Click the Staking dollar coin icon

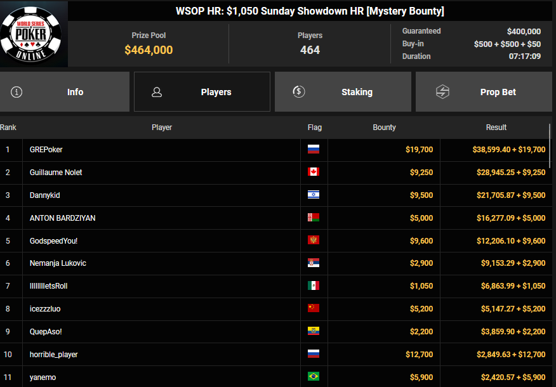[x=299, y=92]
